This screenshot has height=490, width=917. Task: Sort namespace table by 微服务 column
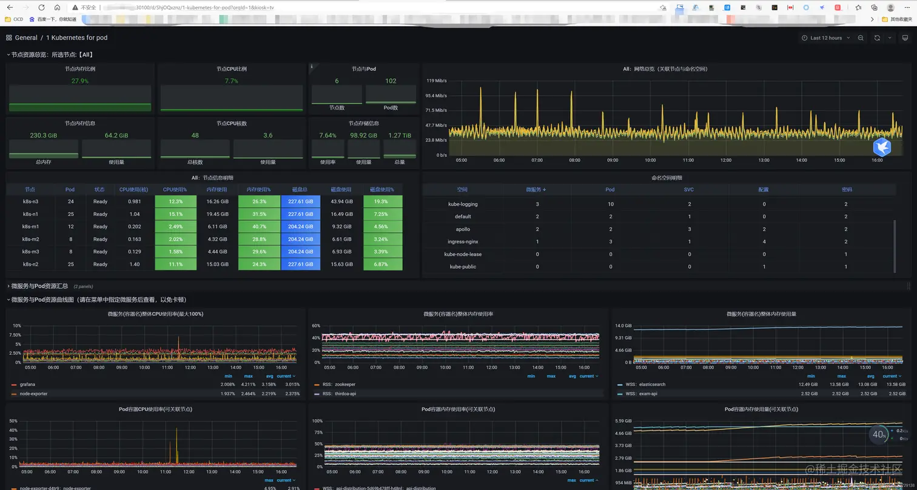pos(536,189)
